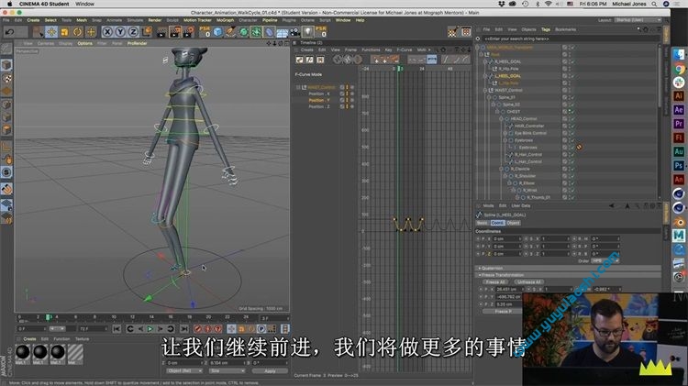The height and width of the screenshot is (386, 688).
Task: Click Render View clapperboard icon
Action: (x=161, y=32)
